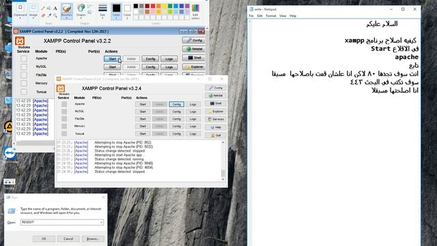Screen dimensions: 437x246
Task: Start MySQL in XAMPP v3.2.4
Action: (143, 111)
